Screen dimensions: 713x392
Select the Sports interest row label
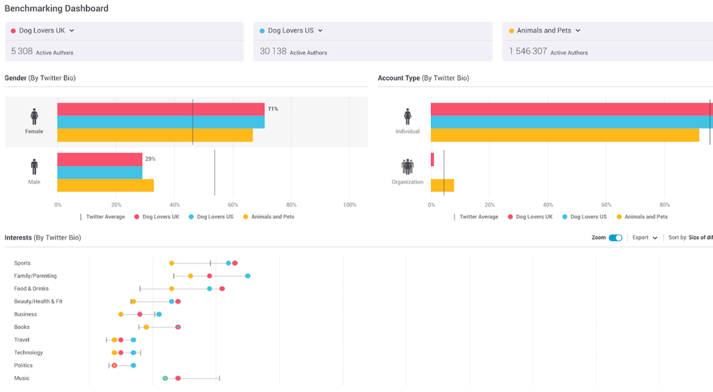[22, 263]
